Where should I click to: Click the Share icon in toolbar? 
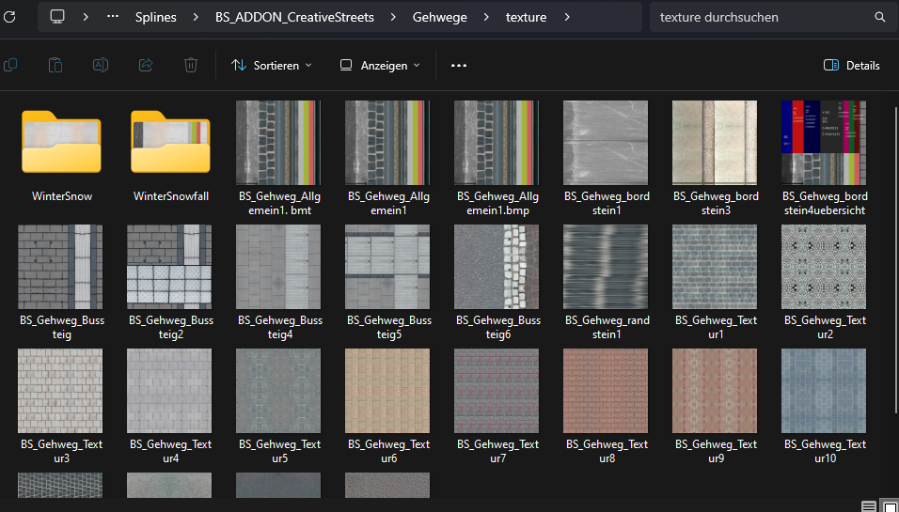point(146,65)
